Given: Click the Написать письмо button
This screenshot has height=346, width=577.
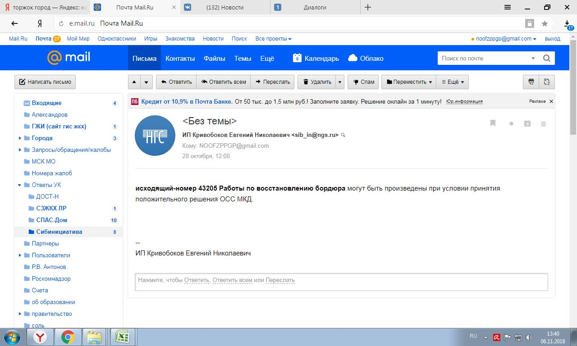Looking at the screenshot, I should [45, 82].
